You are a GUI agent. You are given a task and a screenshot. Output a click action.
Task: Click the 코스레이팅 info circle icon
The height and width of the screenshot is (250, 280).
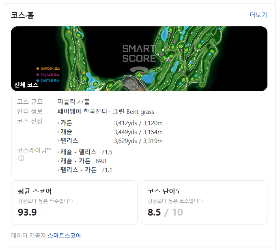point(21,158)
